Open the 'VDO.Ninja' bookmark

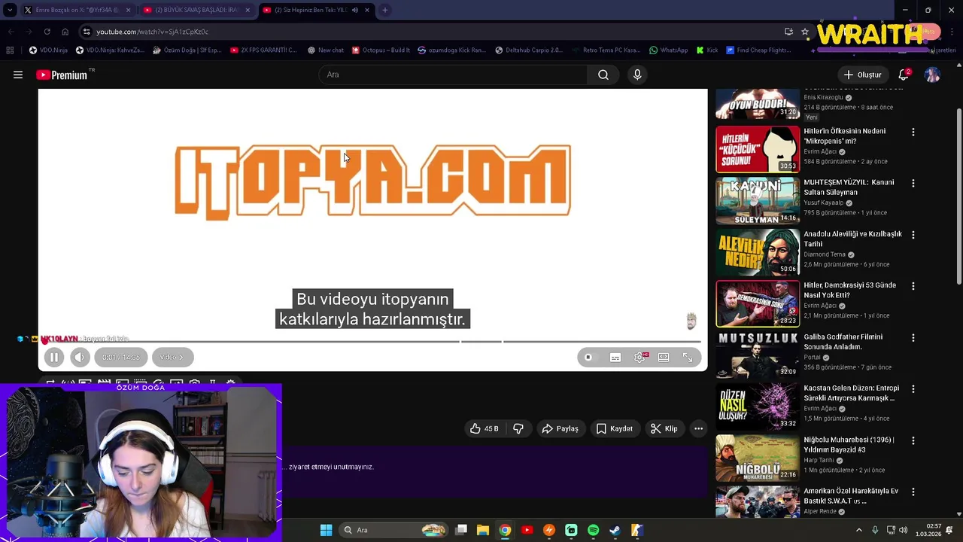(48, 50)
